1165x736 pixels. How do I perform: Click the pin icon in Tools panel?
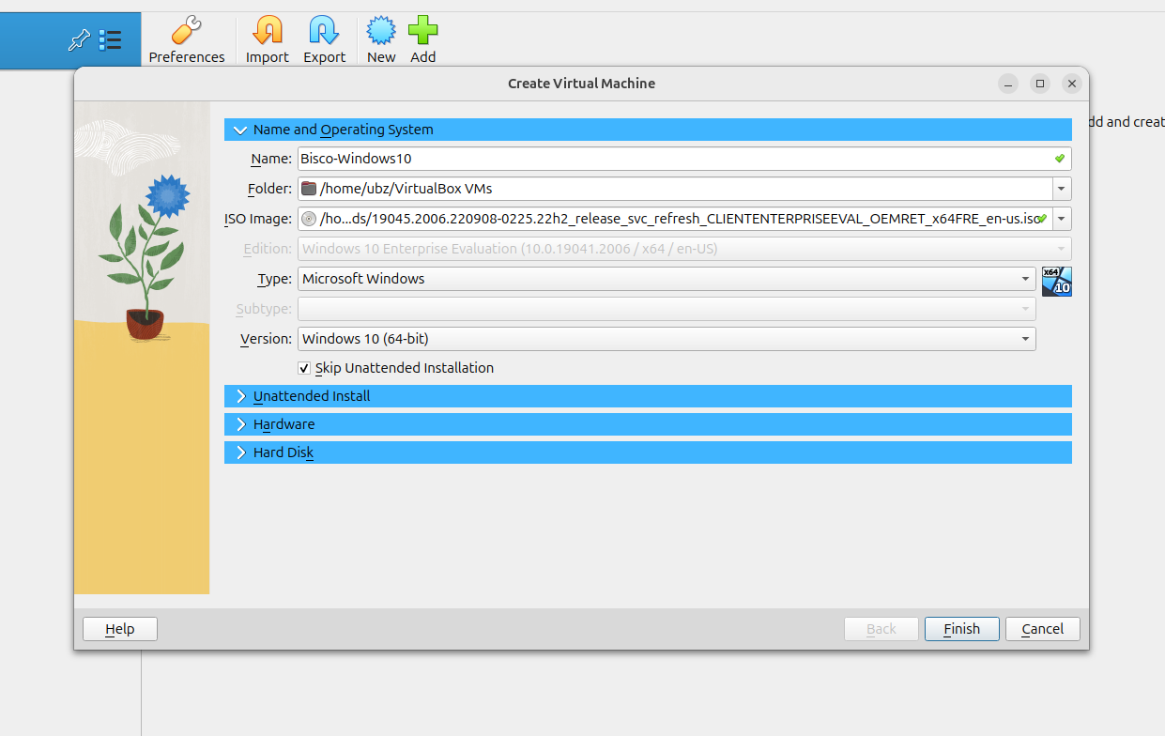(x=80, y=40)
